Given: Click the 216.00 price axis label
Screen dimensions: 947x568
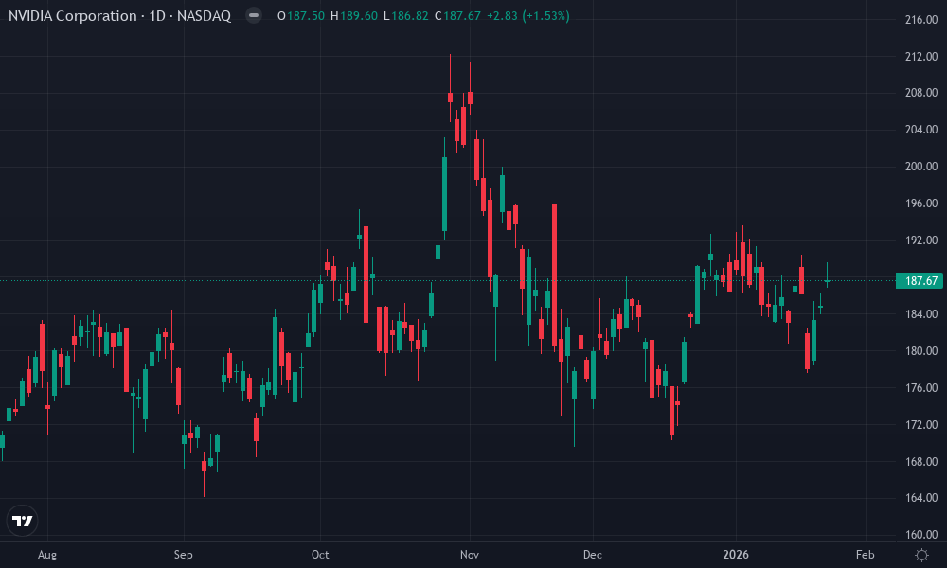Looking at the screenshot, I should tap(921, 19).
